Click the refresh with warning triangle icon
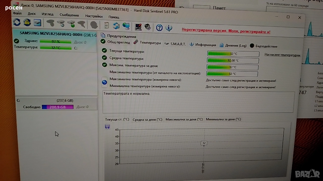The width and height of the screenshot is (323, 181). coord(27,23)
